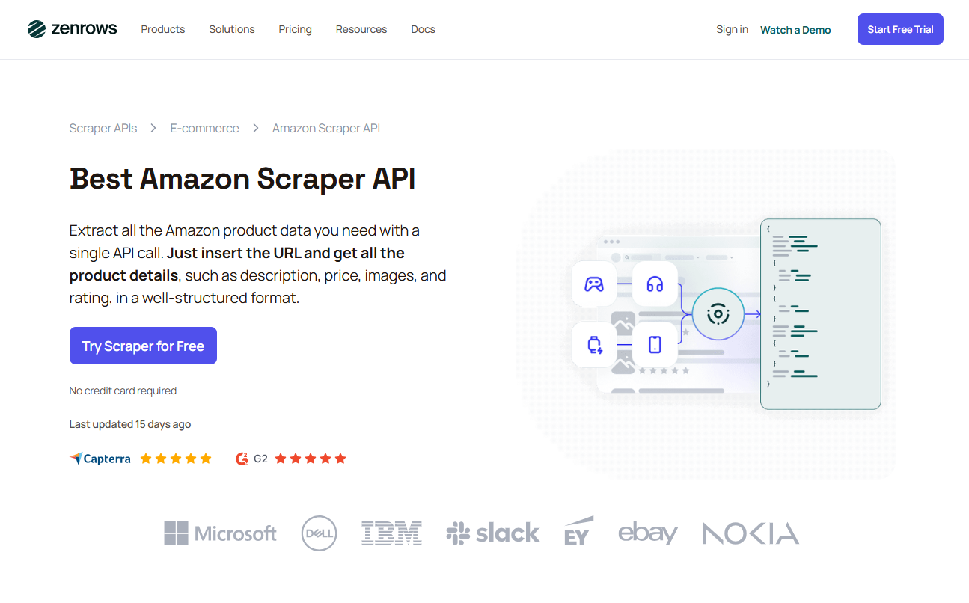The height and width of the screenshot is (603, 969).
Task: Click the Microsoft company logo
Action: tap(220, 533)
